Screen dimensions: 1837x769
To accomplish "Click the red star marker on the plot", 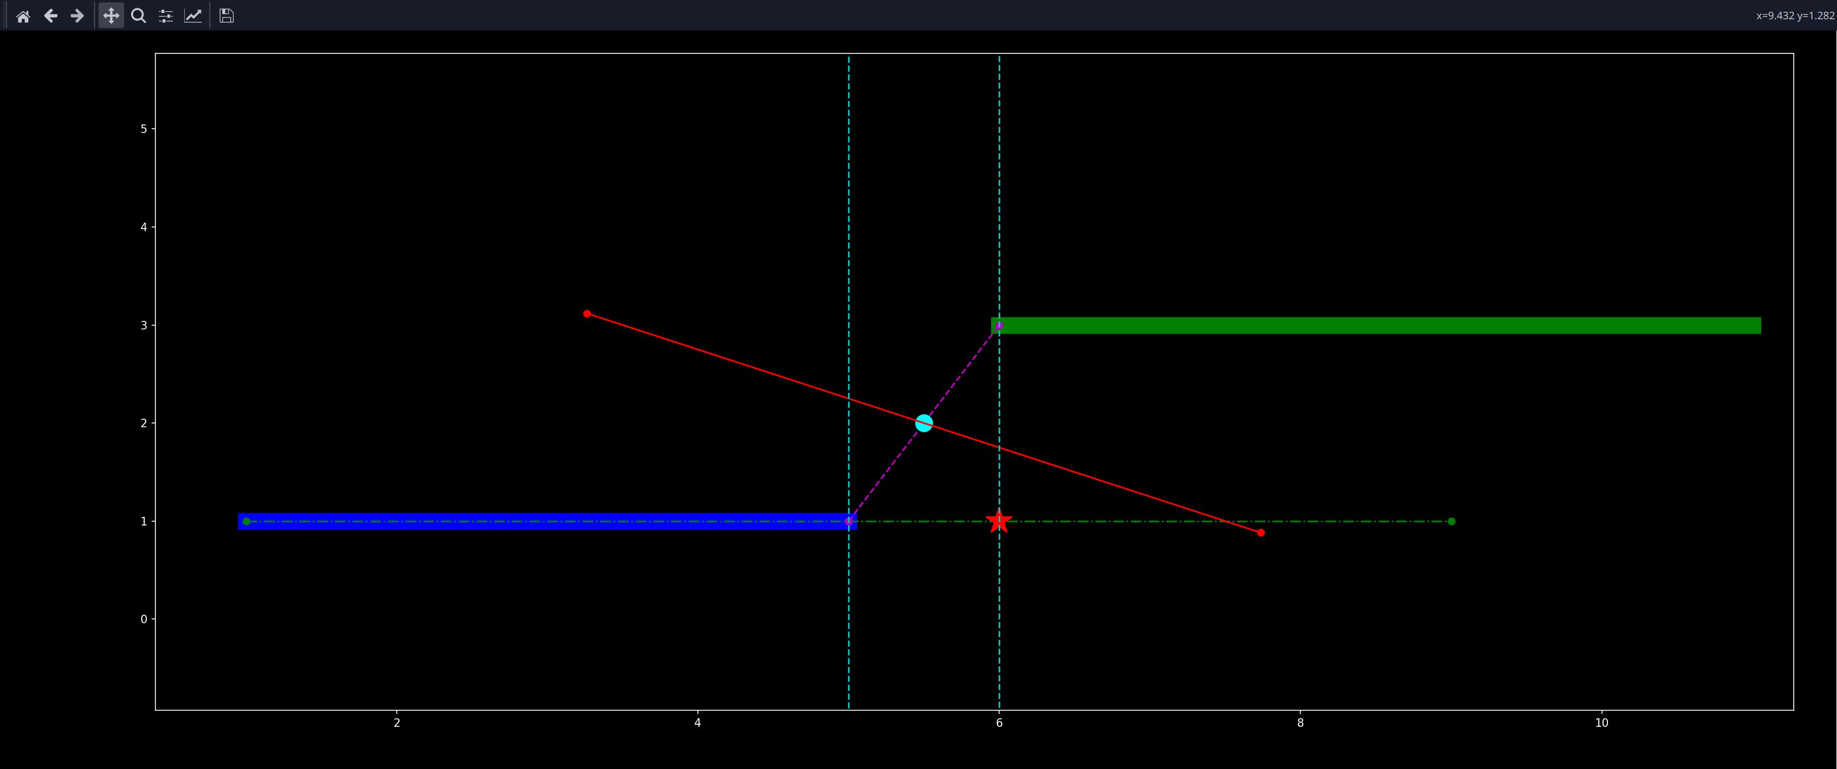I will (x=999, y=521).
